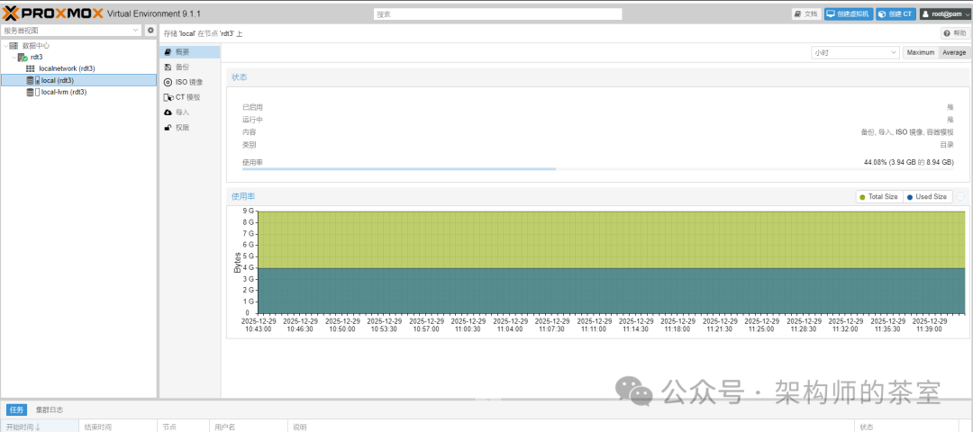Click the monitor icon in 创建虚拟机
This screenshot has width=973, height=432.
(831, 13)
